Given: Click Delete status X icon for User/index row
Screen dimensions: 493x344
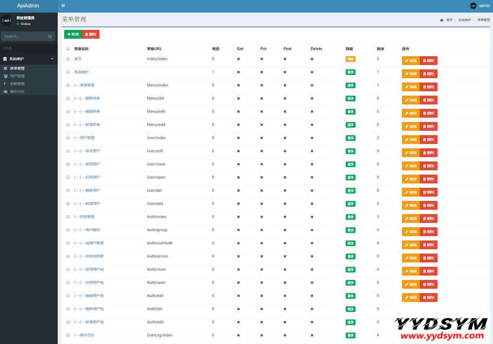Looking at the screenshot, I should click(312, 138).
